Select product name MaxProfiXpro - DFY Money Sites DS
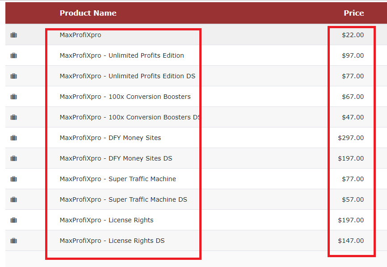This screenshot has height=267, width=387. (116, 158)
